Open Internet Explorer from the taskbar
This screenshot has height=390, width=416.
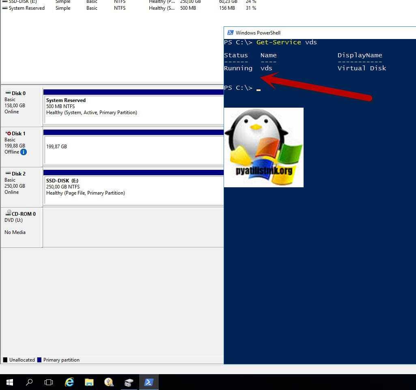coord(69,382)
